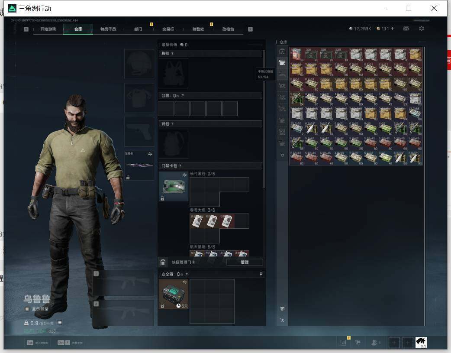Click the 门禁卡包 help question mark
Screen dimensions: 451x353
click(180, 166)
